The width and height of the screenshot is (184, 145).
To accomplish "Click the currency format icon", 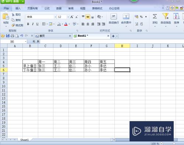I will 137,17.
